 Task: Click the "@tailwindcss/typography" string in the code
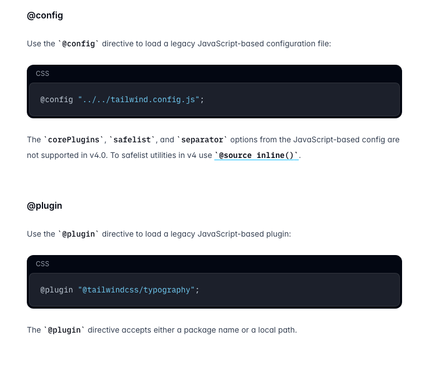click(x=136, y=290)
